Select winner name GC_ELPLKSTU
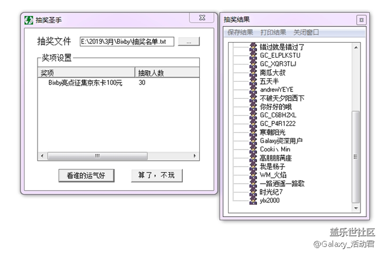 (280, 55)
